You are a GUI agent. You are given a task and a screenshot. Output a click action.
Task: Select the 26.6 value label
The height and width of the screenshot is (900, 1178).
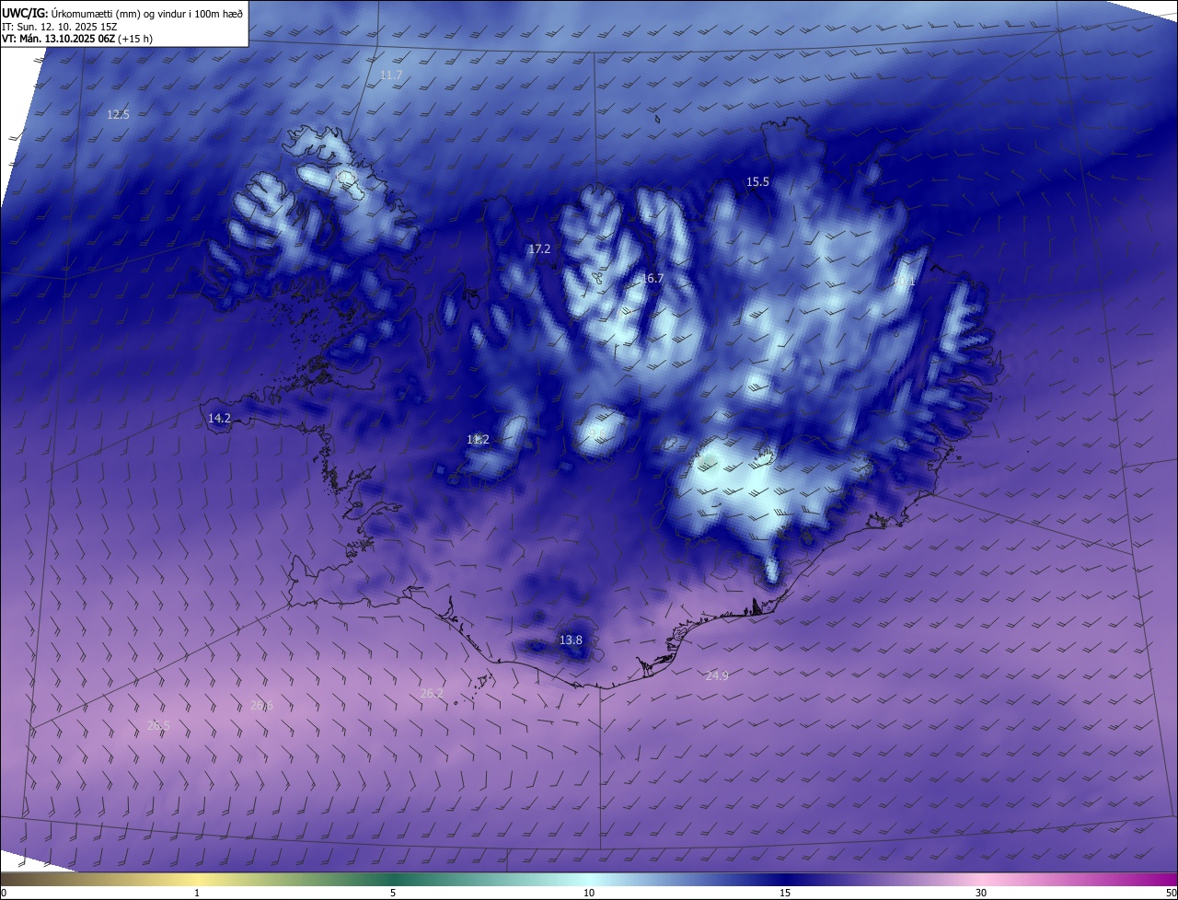[261, 705]
